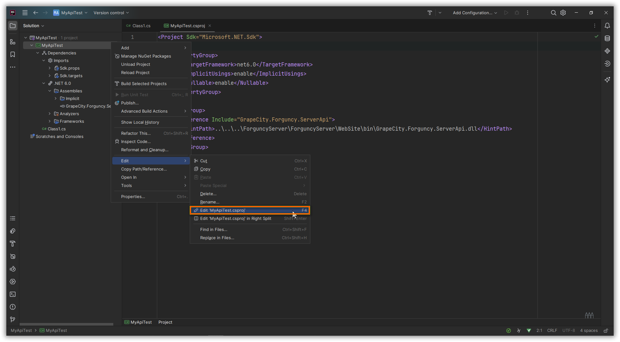Click Search Everywhere magnifier icon
The image size is (620, 342).
coord(553,13)
